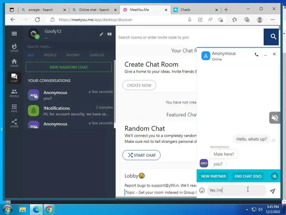Open the browser profile icon
This screenshot has width=286, height=215.
coord(259,20)
